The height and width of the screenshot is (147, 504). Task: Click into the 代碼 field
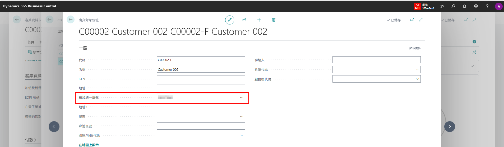(201, 60)
